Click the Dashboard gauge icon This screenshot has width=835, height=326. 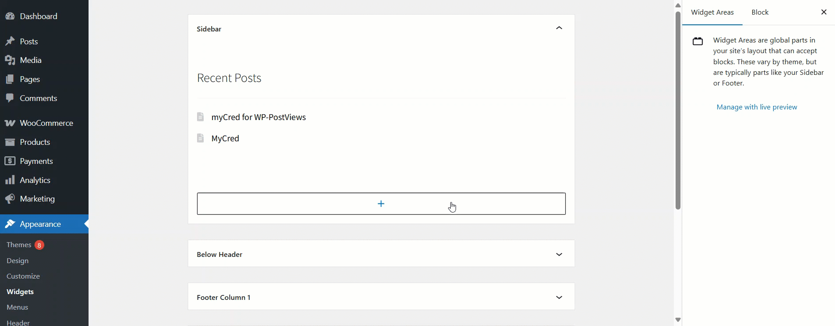pyautogui.click(x=10, y=16)
